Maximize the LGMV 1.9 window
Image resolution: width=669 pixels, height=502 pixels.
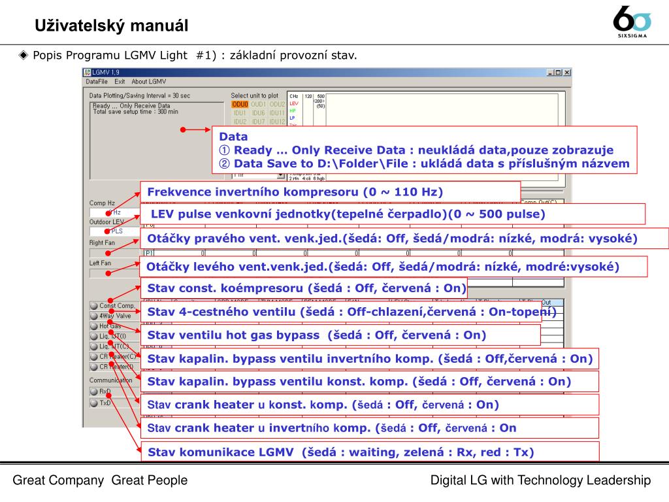point(558,73)
